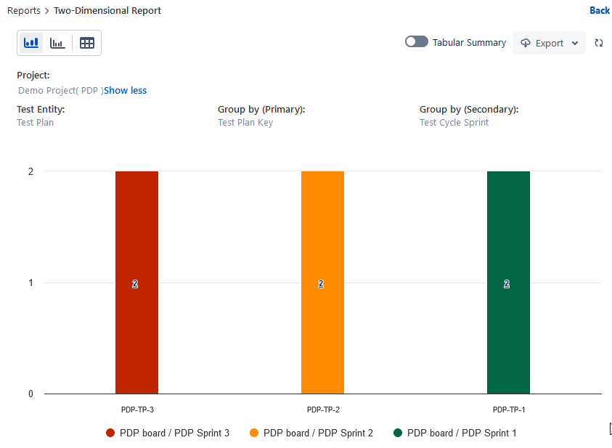
Task: Toggle the Tabular Summary switch
Action: coord(416,42)
